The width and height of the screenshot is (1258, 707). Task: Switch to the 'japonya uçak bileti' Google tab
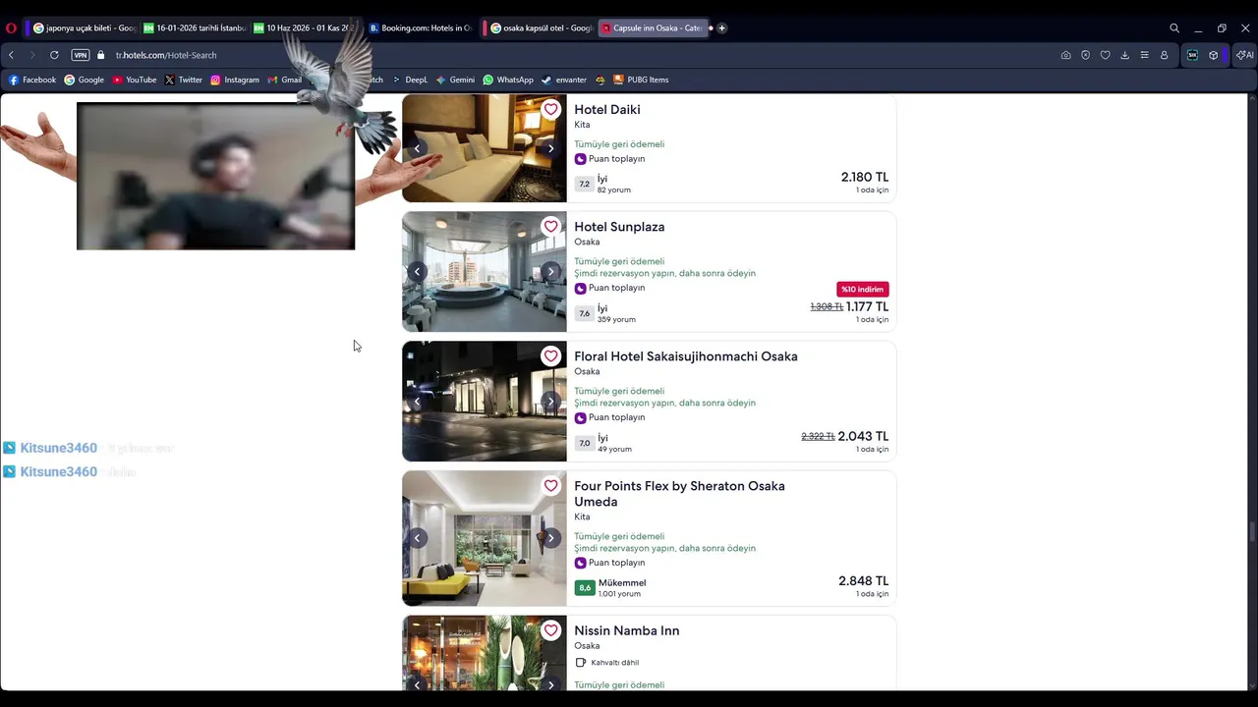[x=85, y=28]
